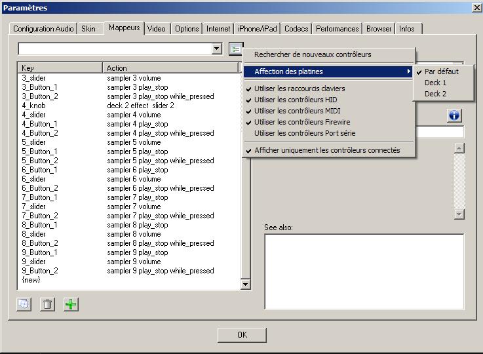Image resolution: width=483 pixels, height=354 pixels.
Task: Click the blue info icon
Action: point(454,115)
